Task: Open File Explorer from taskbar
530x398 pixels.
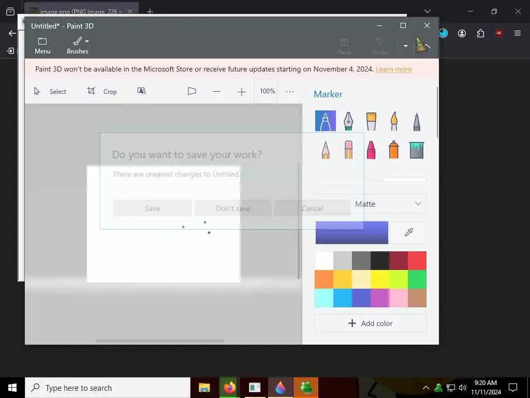Action: 204,388
